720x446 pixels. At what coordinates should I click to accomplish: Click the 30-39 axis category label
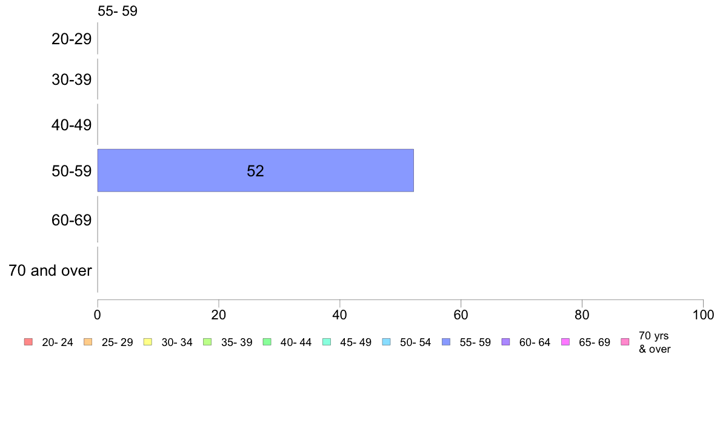click(x=72, y=79)
